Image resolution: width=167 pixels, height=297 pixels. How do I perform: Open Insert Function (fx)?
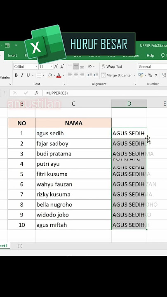pos(37,93)
